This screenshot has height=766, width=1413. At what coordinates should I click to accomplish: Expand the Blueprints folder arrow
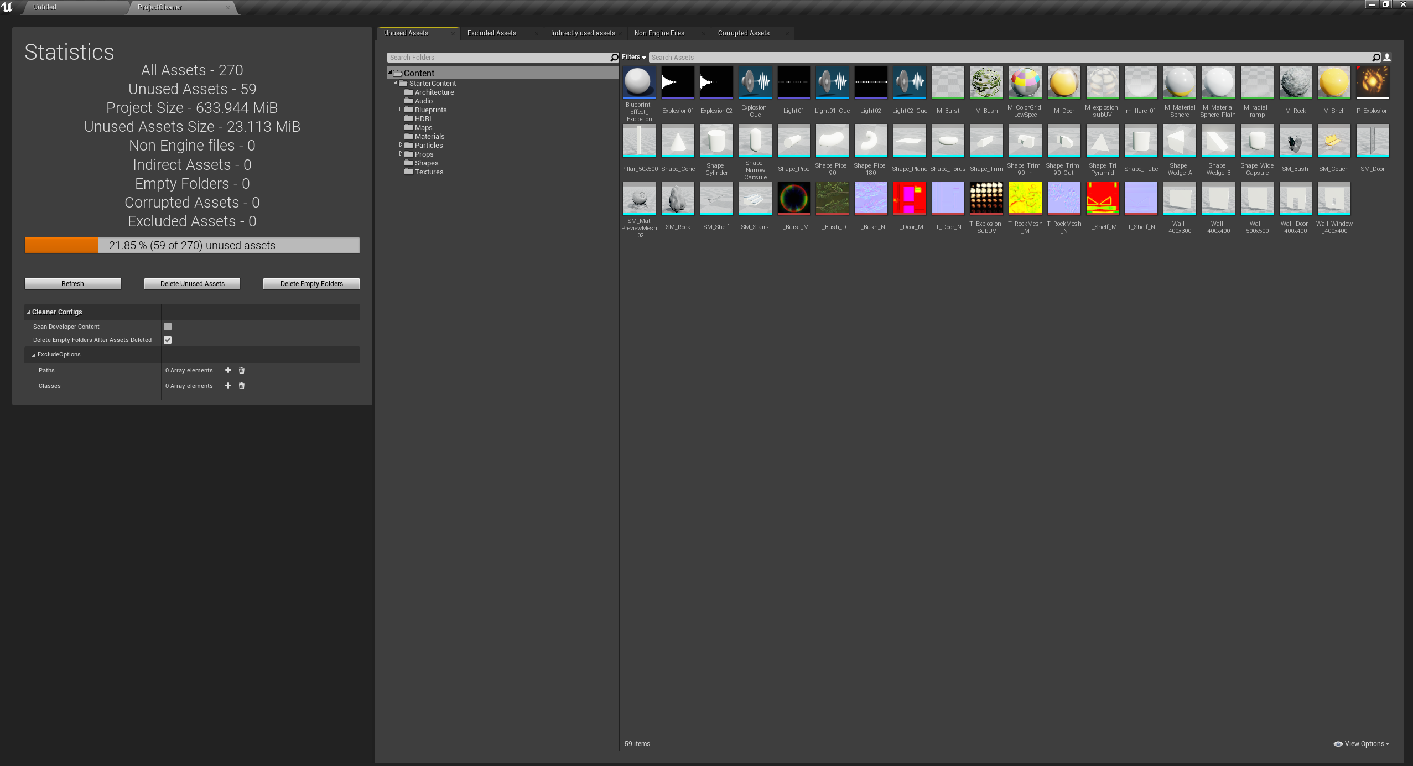pos(401,110)
